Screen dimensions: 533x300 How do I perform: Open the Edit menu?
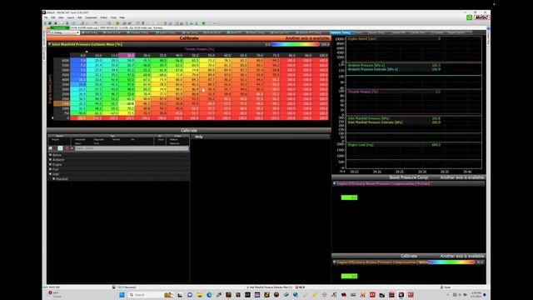click(x=53, y=17)
